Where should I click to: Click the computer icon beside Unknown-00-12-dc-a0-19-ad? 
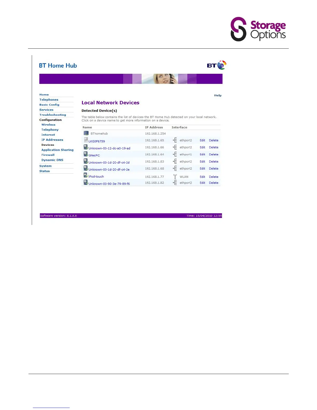click(x=86, y=147)
